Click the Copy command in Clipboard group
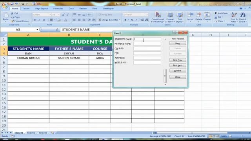The width and height of the screenshot is (251, 141). coord(15,17)
